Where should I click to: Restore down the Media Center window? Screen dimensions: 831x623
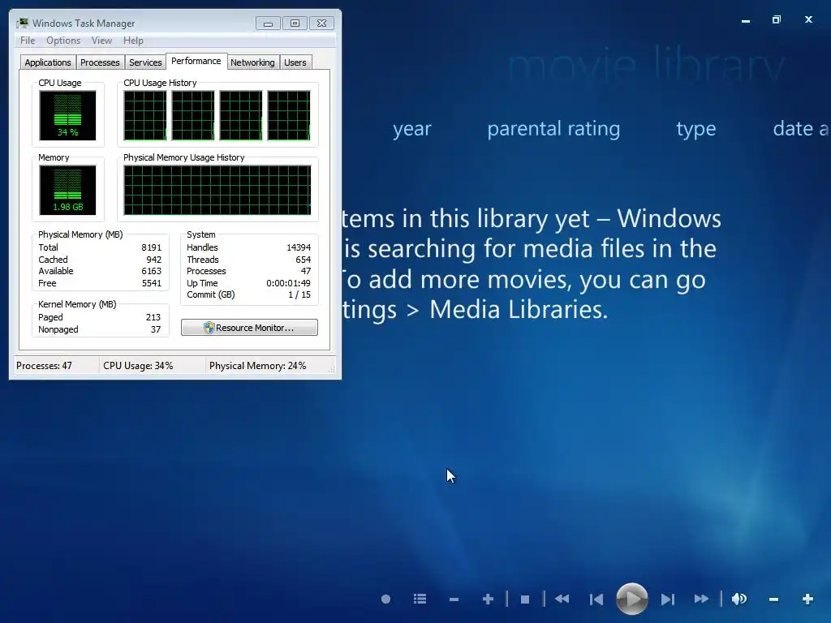coord(777,19)
